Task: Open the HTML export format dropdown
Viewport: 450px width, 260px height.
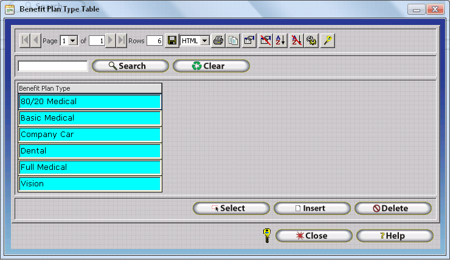Action: [x=204, y=41]
